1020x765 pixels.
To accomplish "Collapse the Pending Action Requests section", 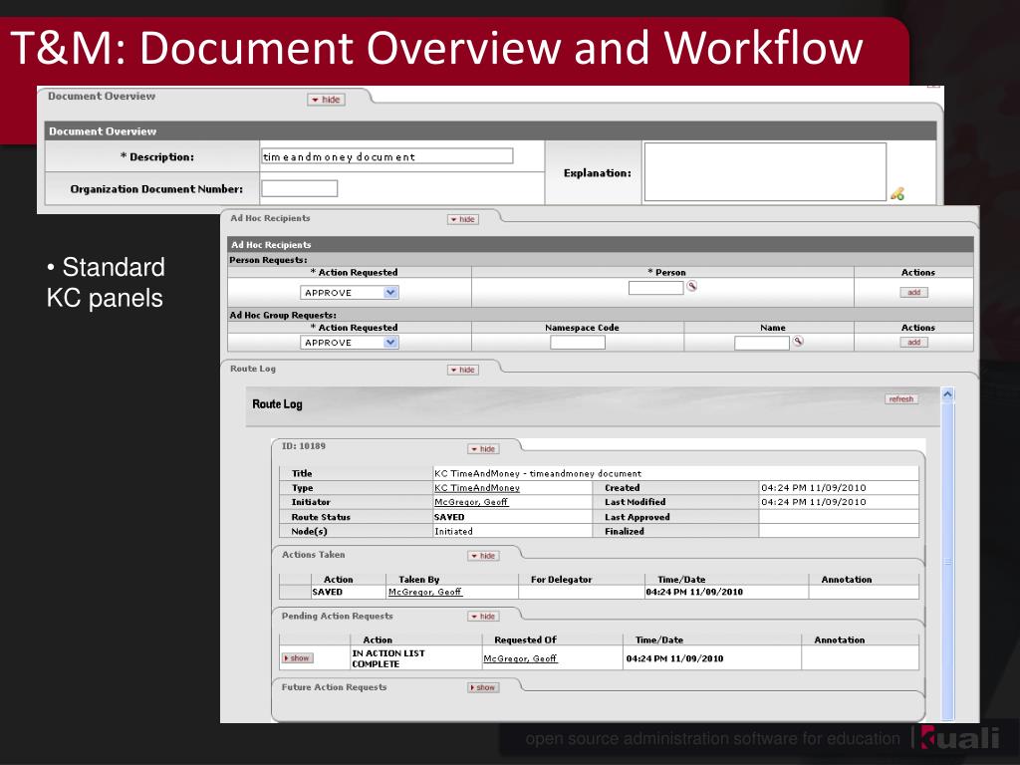I will [483, 616].
